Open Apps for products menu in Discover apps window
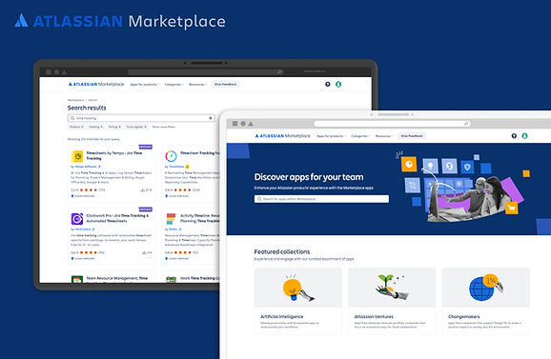 (x=331, y=136)
